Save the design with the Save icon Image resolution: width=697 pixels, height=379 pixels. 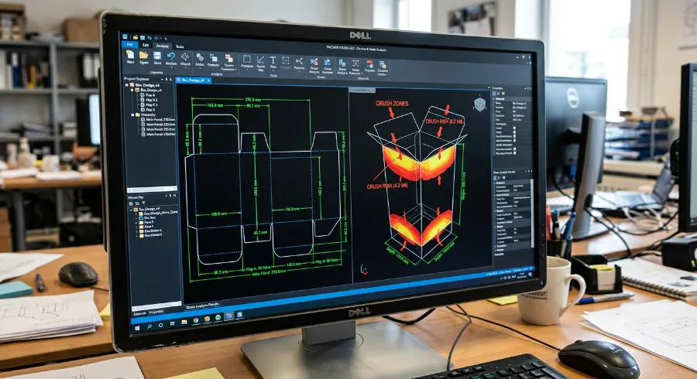[157, 56]
